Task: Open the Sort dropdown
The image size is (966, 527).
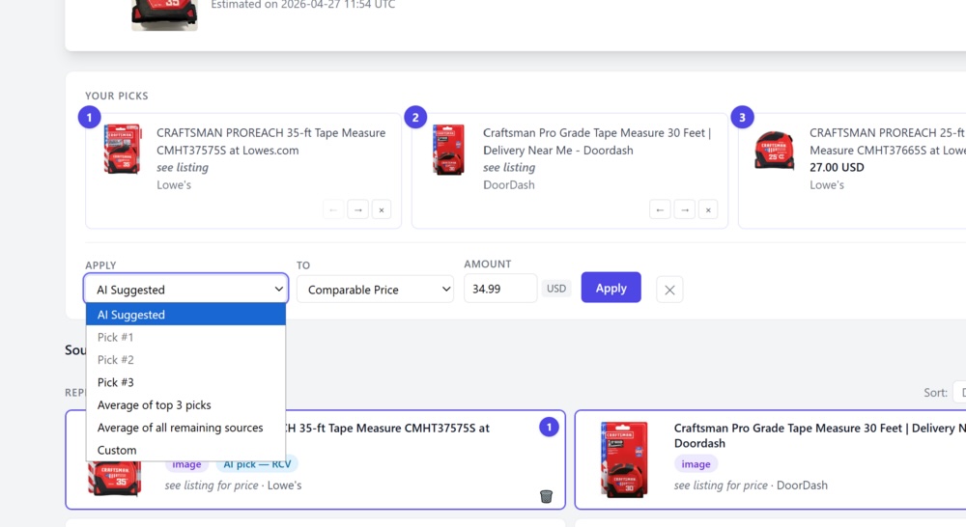Action: click(959, 392)
